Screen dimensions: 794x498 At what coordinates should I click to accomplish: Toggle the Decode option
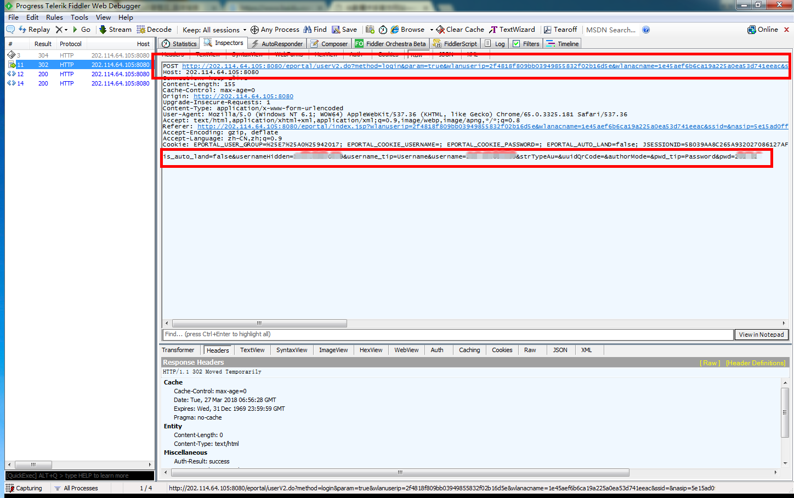[154, 30]
